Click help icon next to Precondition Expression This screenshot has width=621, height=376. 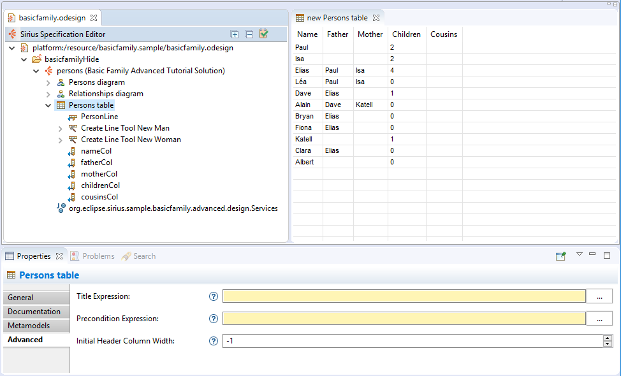[214, 319]
